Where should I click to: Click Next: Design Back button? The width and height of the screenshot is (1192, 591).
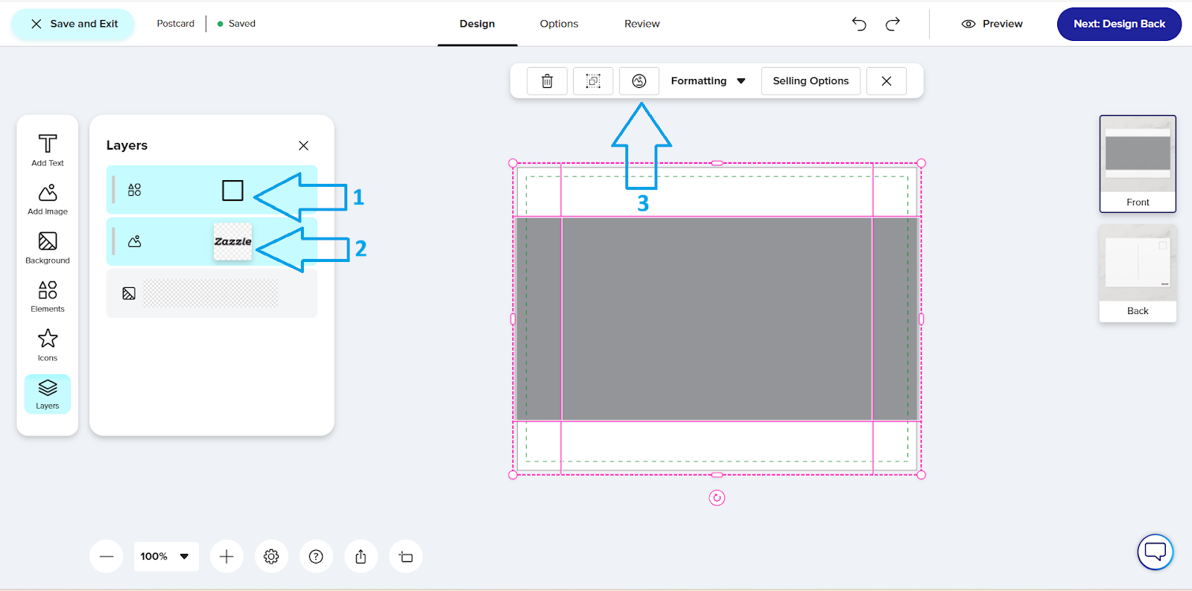tap(1118, 24)
